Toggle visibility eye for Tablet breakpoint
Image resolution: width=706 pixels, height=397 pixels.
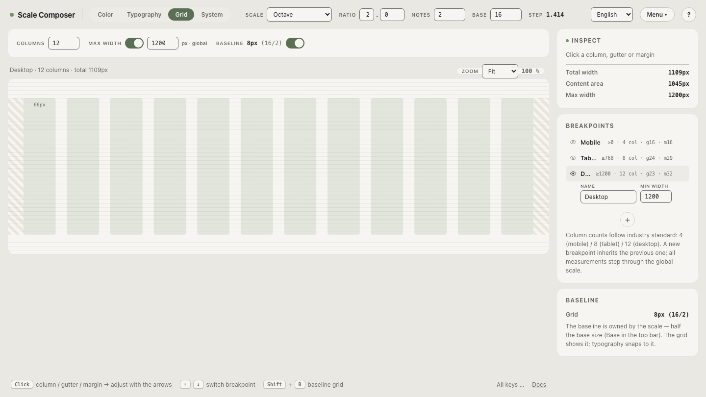[x=573, y=158]
